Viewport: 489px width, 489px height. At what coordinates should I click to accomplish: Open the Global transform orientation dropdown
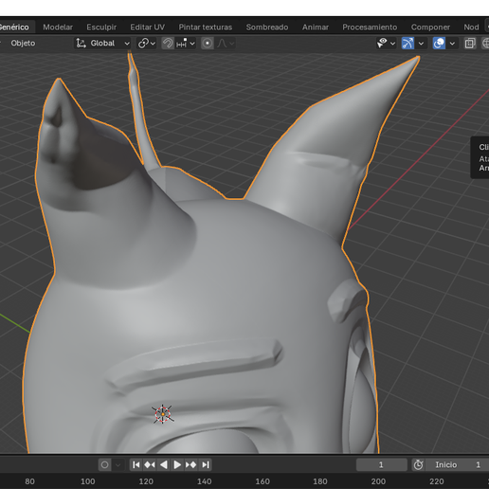point(102,44)
